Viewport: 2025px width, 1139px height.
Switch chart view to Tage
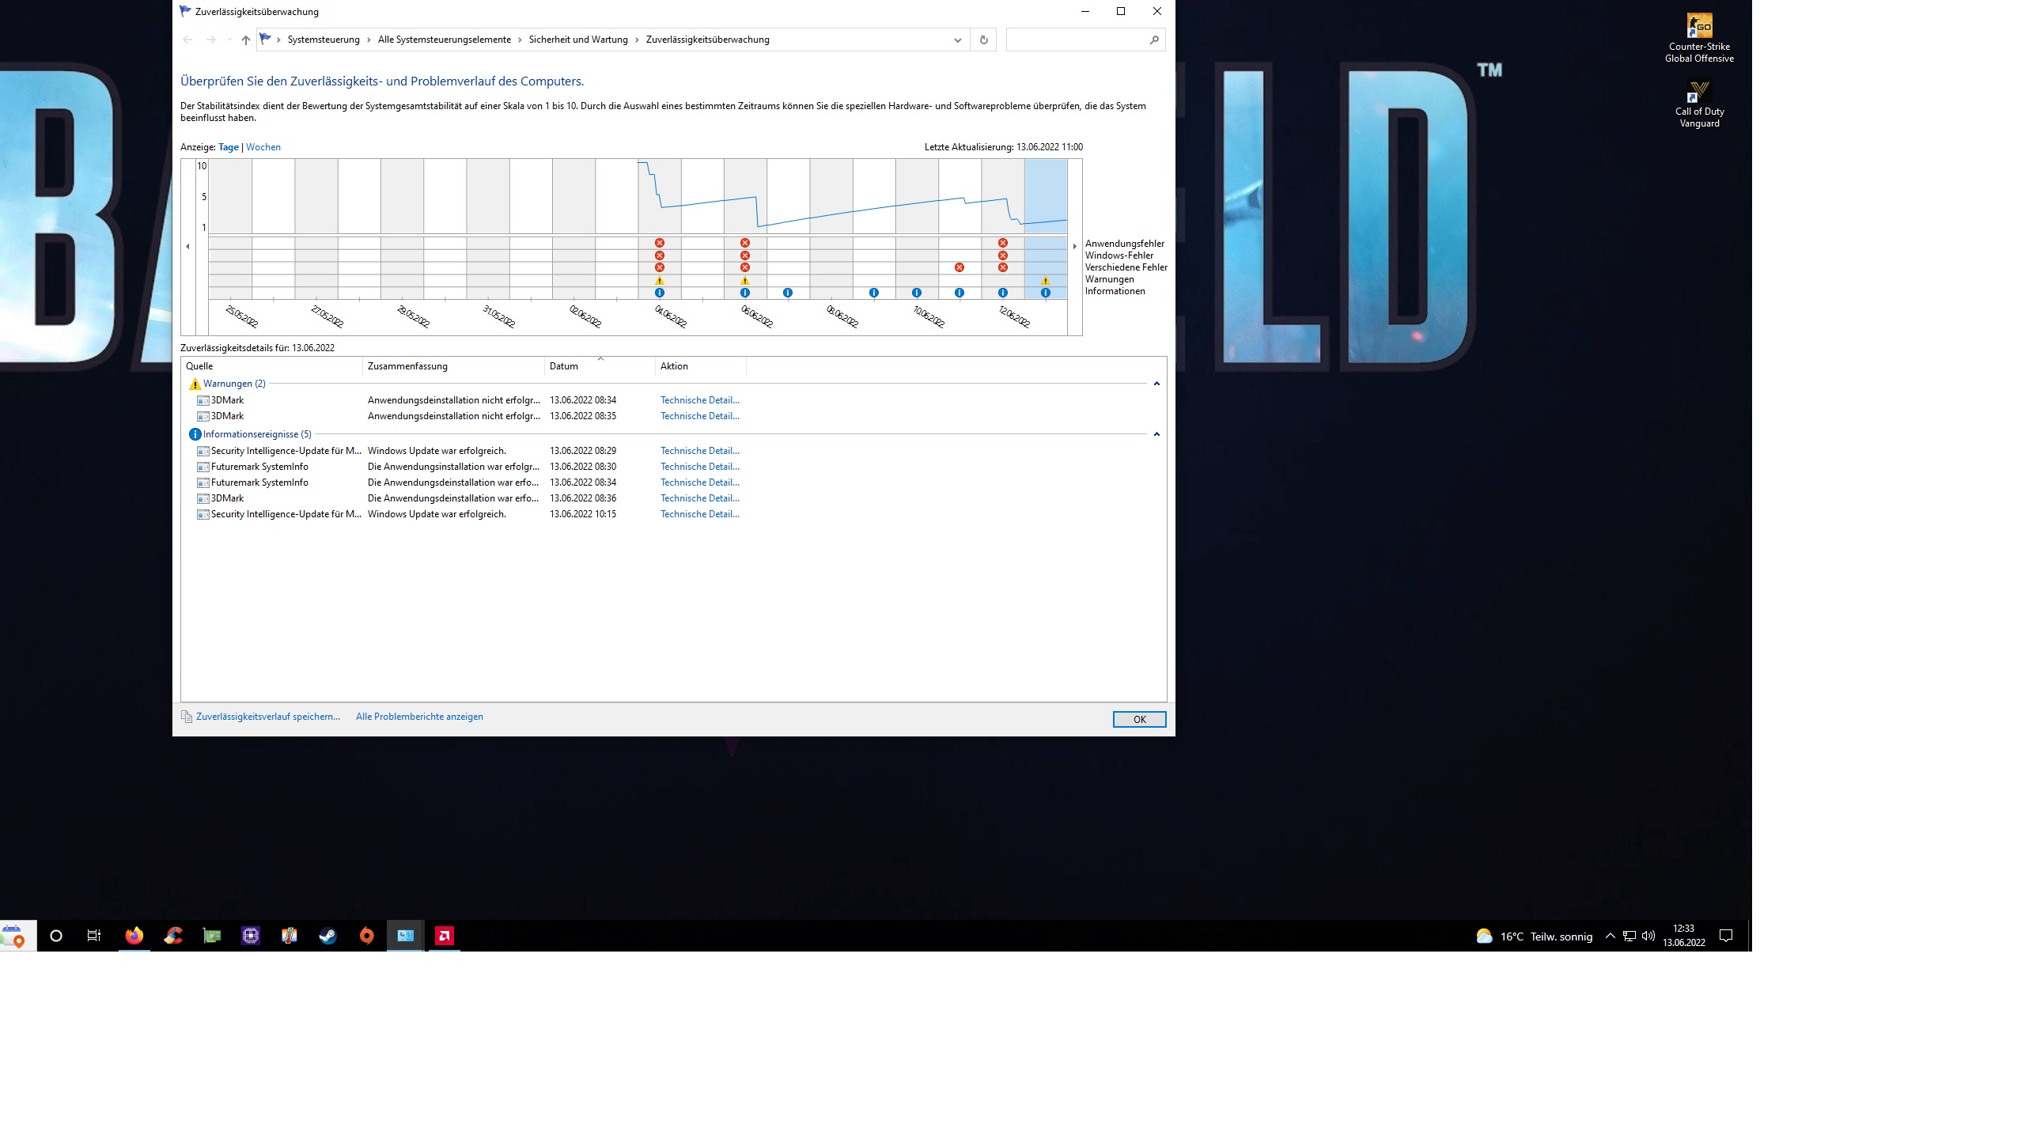click(229, 147)
